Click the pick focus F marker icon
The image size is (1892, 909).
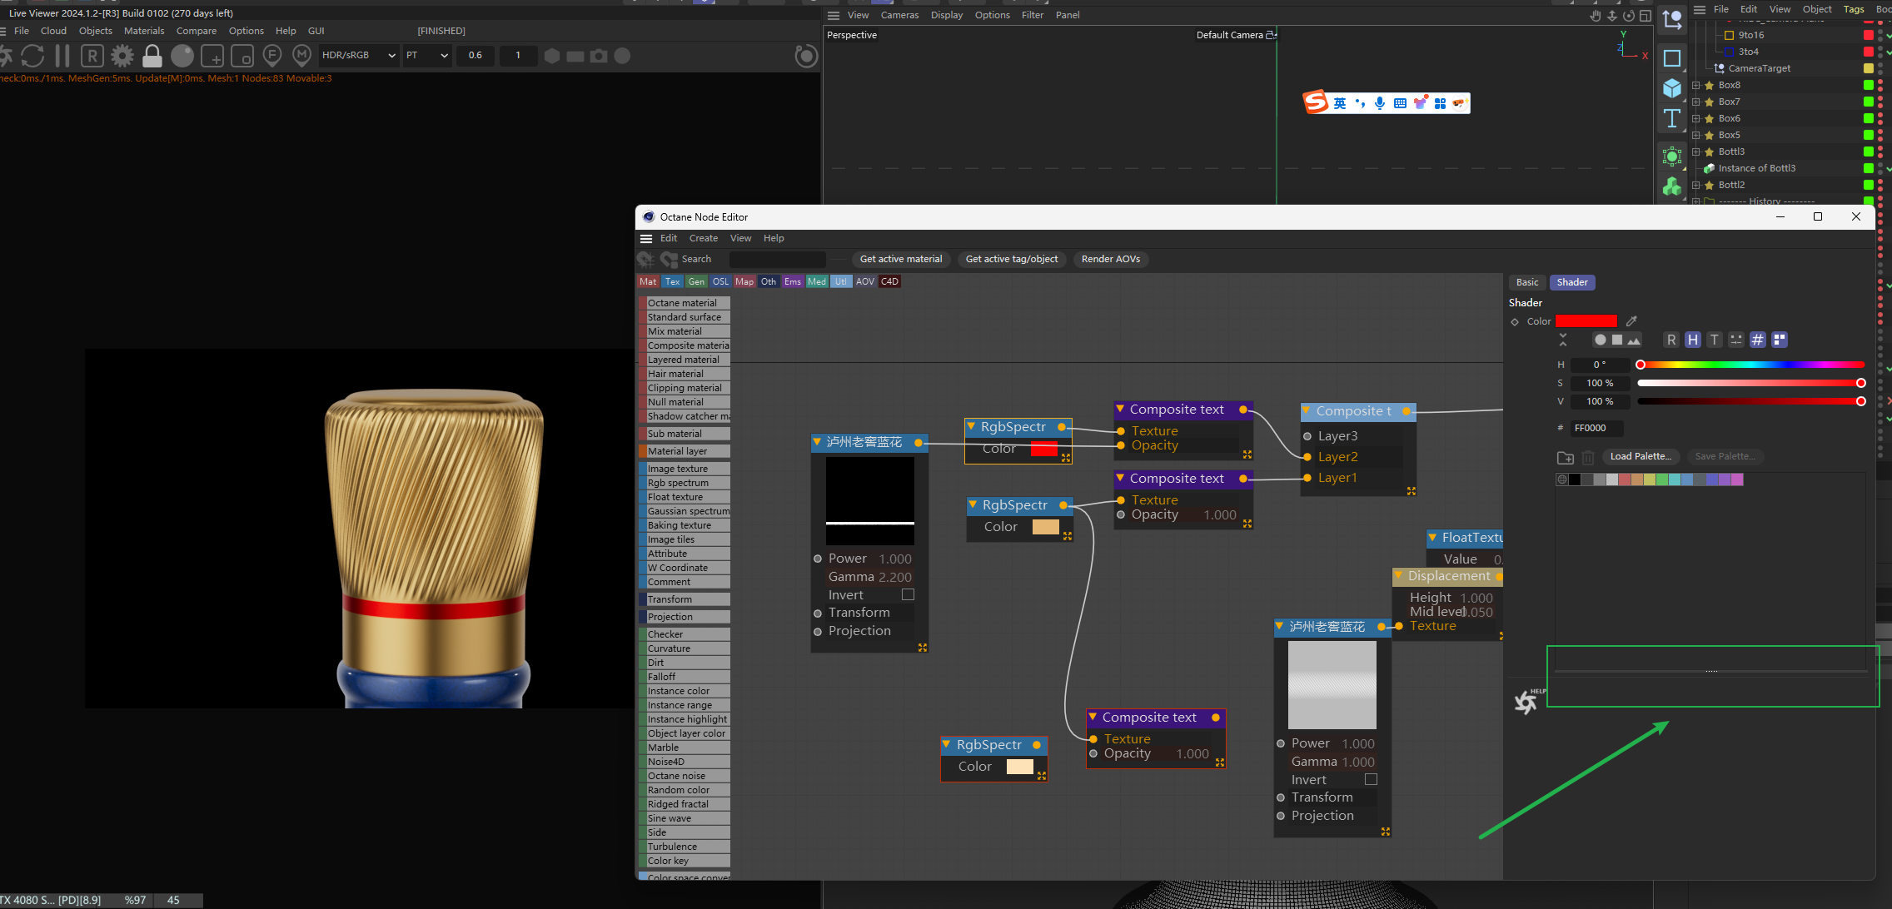click(x=271, y=56)
